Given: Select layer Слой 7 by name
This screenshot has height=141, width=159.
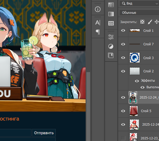Looking at the screenshot, I should click(148, 44).
